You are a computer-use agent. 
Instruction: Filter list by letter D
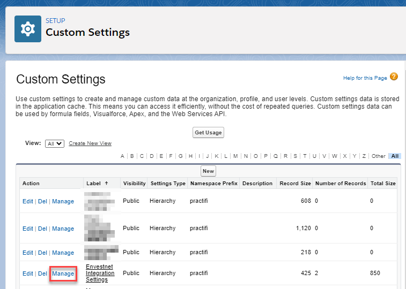pyautogui.click(x=152, y=156)
